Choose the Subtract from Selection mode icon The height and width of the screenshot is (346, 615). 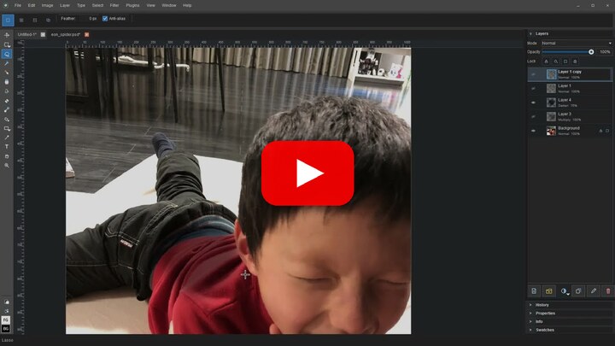[x=35, y=20]
